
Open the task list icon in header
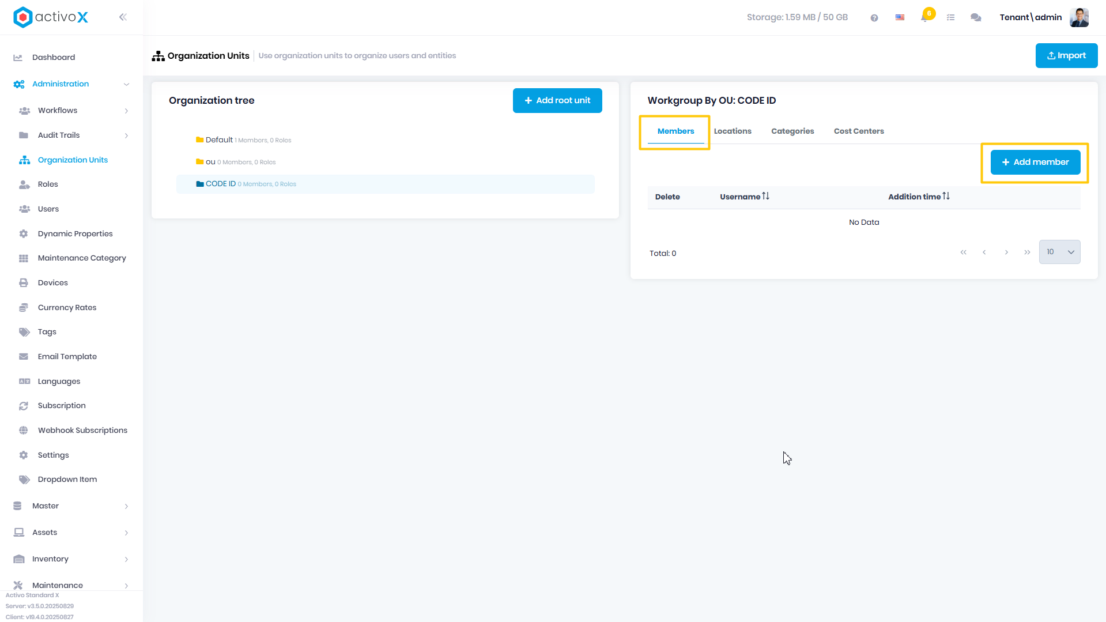(951, 18)
